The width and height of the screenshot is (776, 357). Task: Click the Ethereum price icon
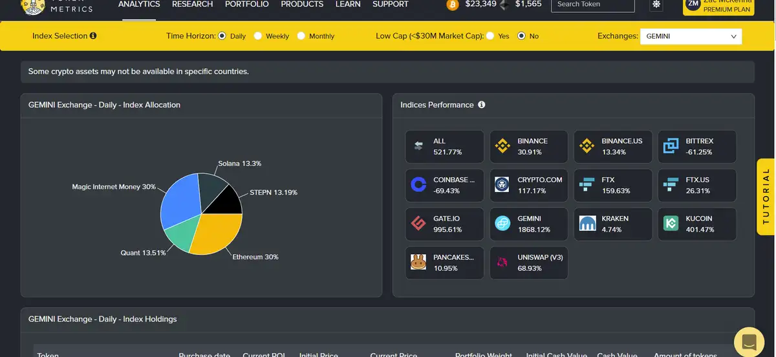coord(504,5)
